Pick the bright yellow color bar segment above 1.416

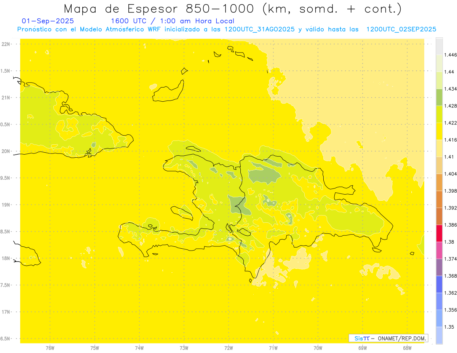point(439,131)
